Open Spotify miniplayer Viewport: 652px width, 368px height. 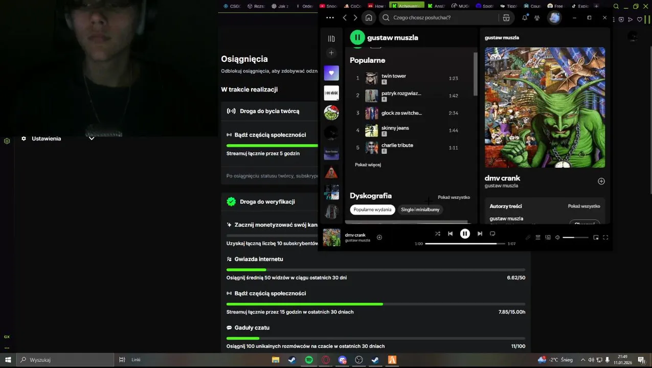(x=596, y=237)
